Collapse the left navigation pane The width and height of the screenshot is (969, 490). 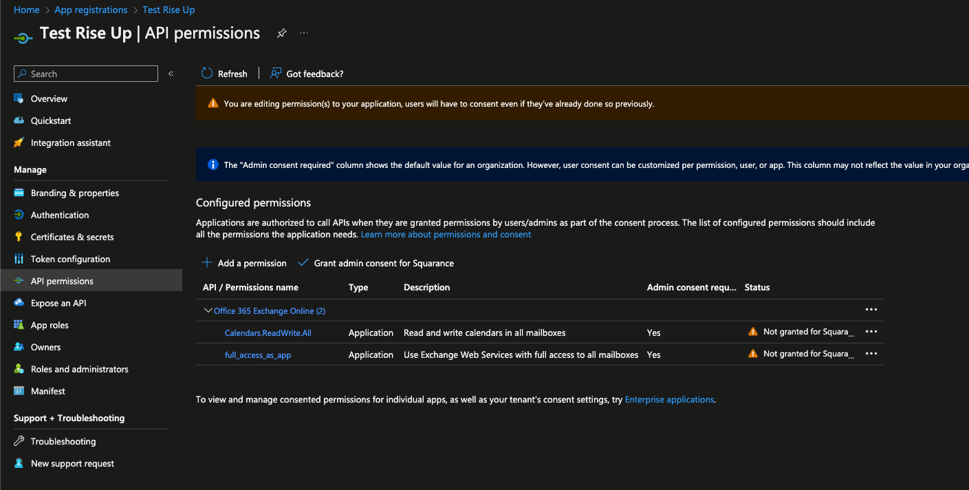pos(171,74)
